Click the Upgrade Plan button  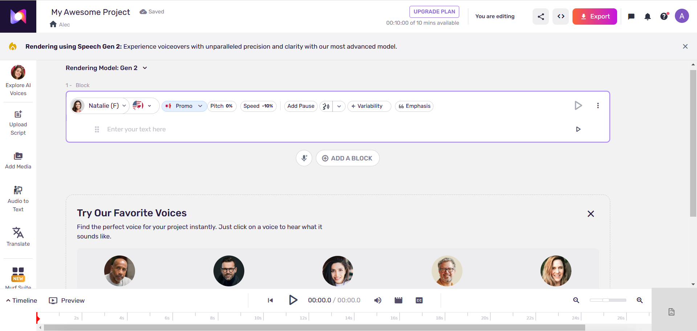click(x=434, y=12)
